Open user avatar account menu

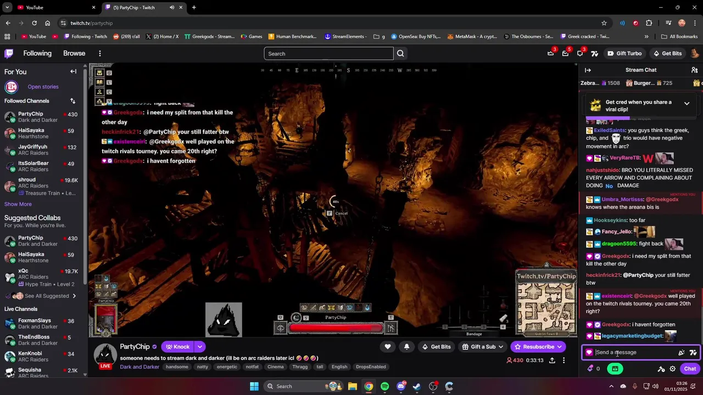point(695,53)
